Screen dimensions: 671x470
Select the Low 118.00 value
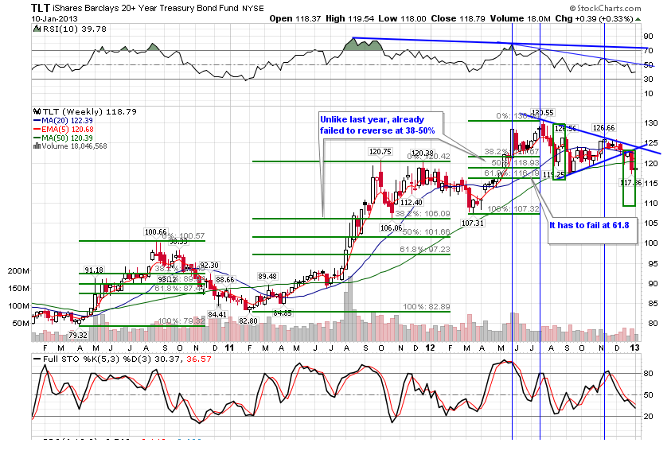pos(402,19)
